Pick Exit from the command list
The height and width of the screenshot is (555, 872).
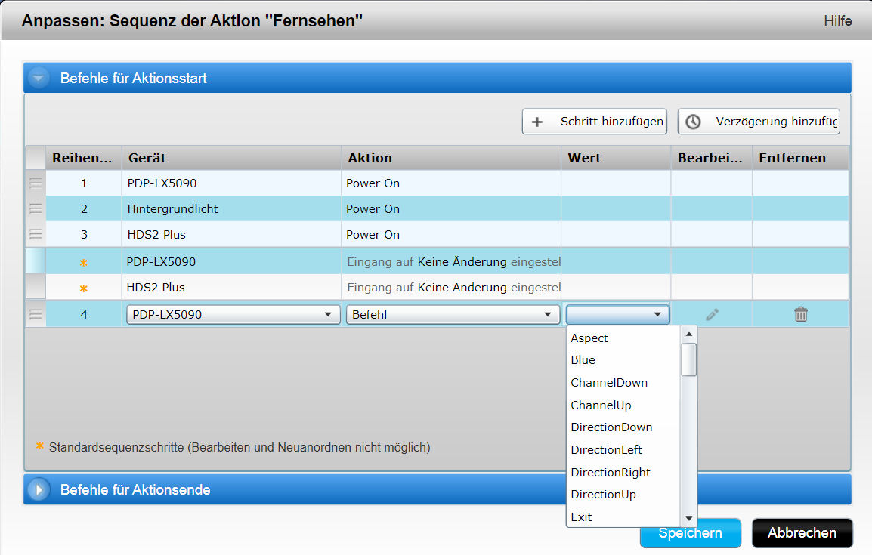click(582, 517)
